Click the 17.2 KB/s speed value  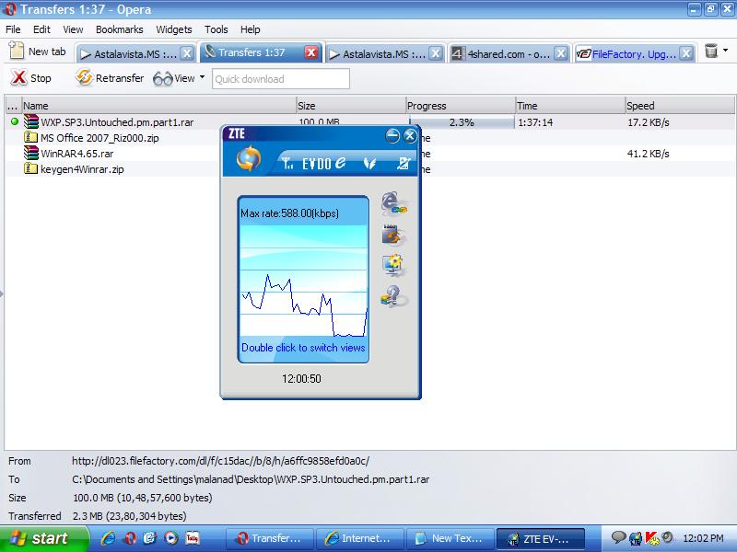pyautogui.click(x=649, y=122)
